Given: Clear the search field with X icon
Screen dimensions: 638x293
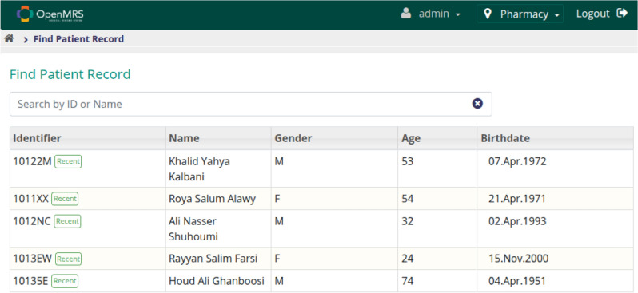Looking at the screenshot, I should tap(477, 104).
